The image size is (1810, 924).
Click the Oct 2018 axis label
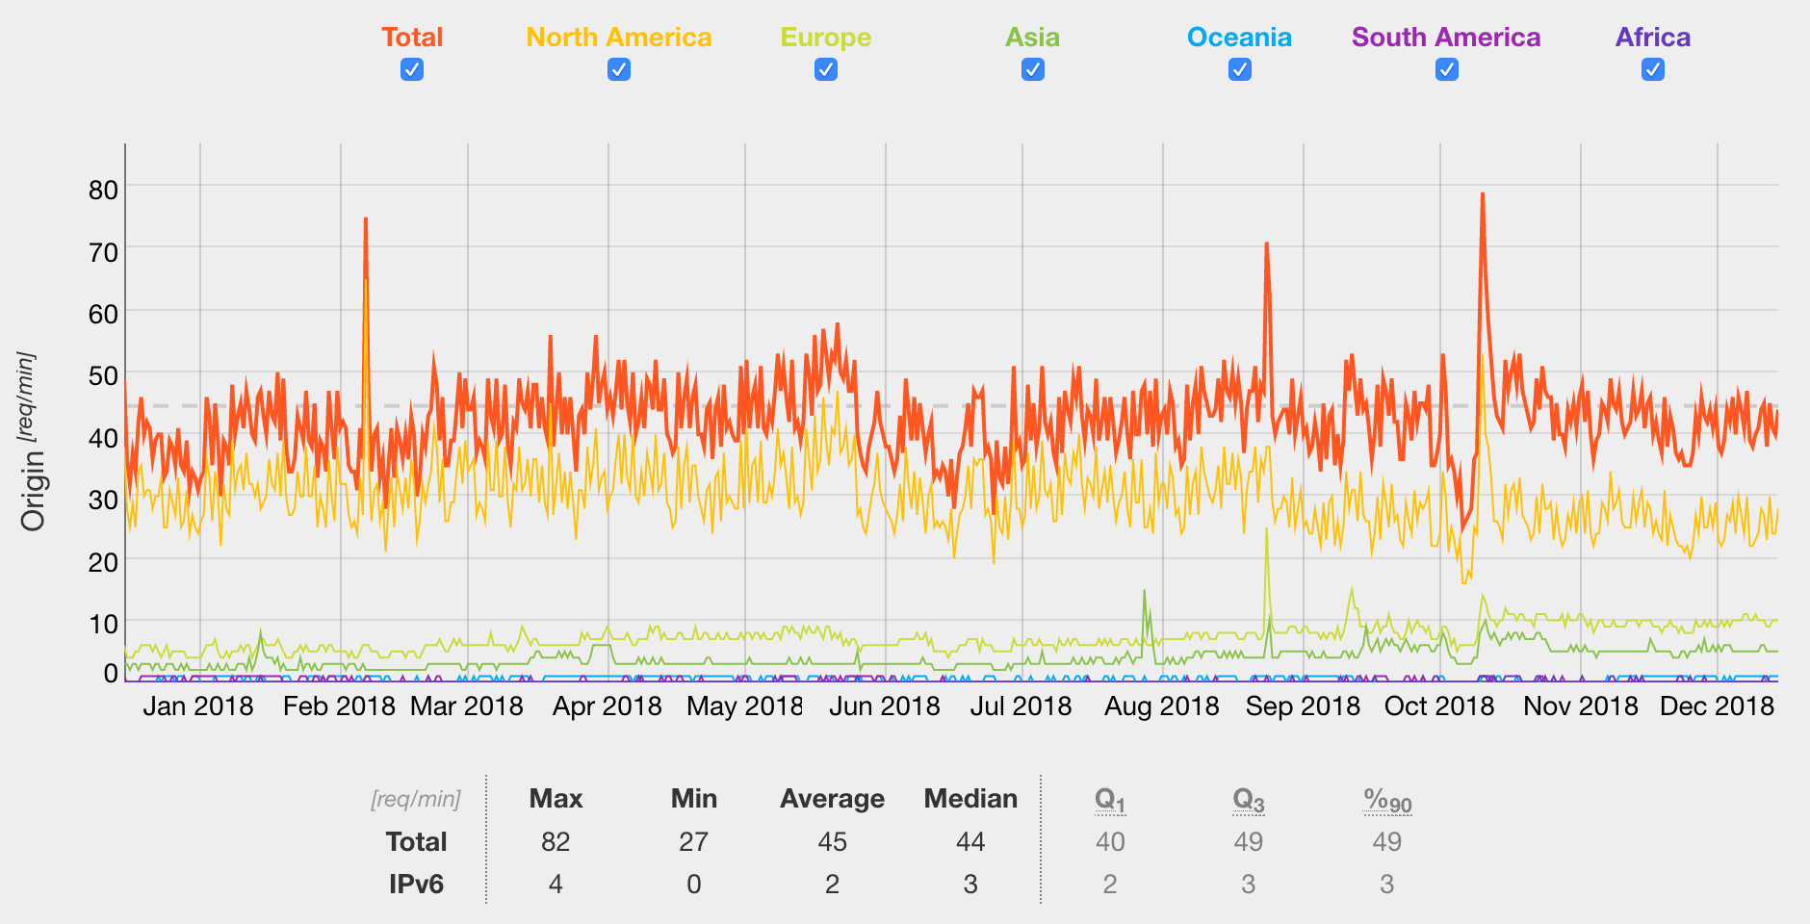[x=1439, y=706]
